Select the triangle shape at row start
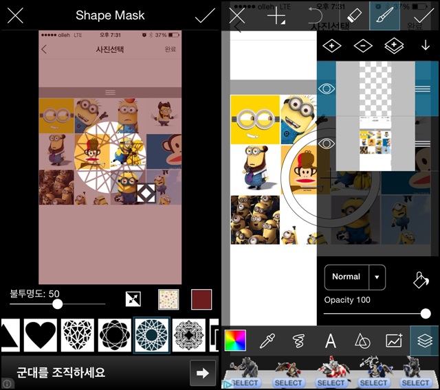 [10, 335]
